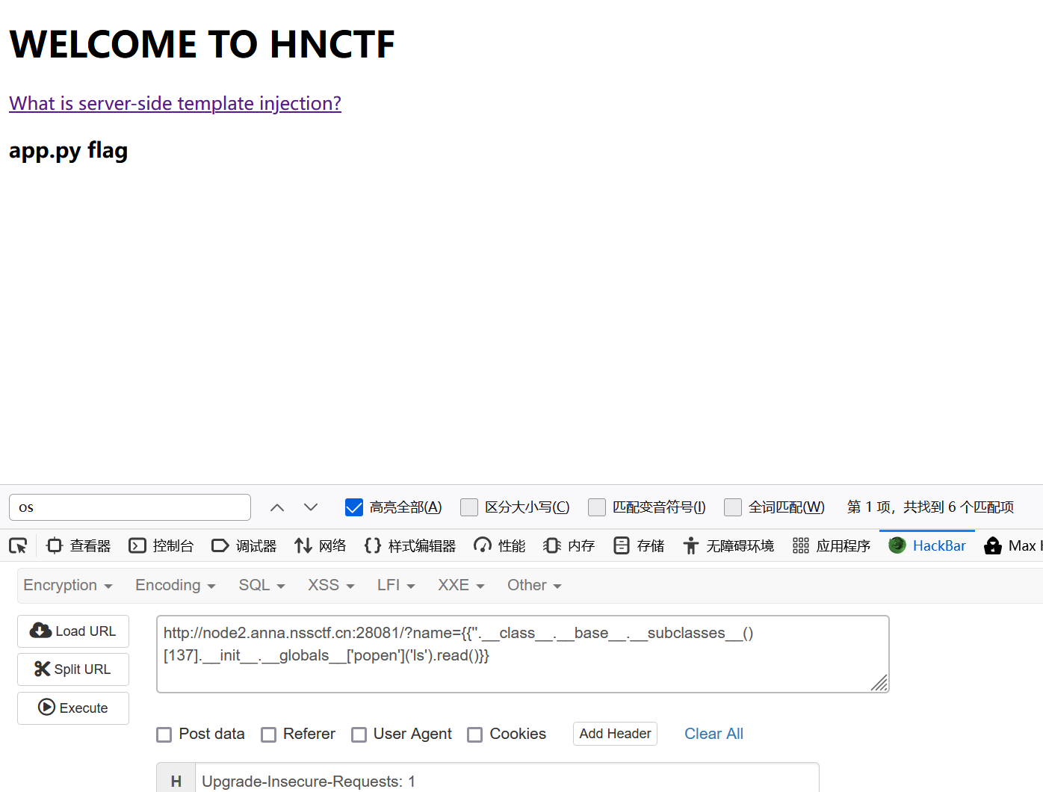
Task: Open the 存储 (Storage) inspector
Action: [639, 545]
